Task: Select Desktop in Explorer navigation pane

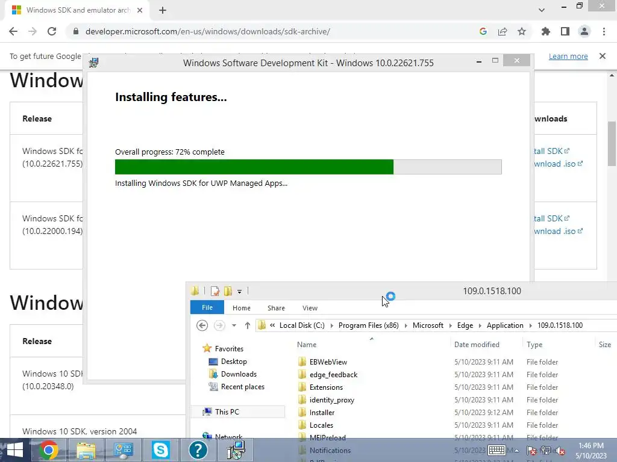Action: click(x=234, y=362)
